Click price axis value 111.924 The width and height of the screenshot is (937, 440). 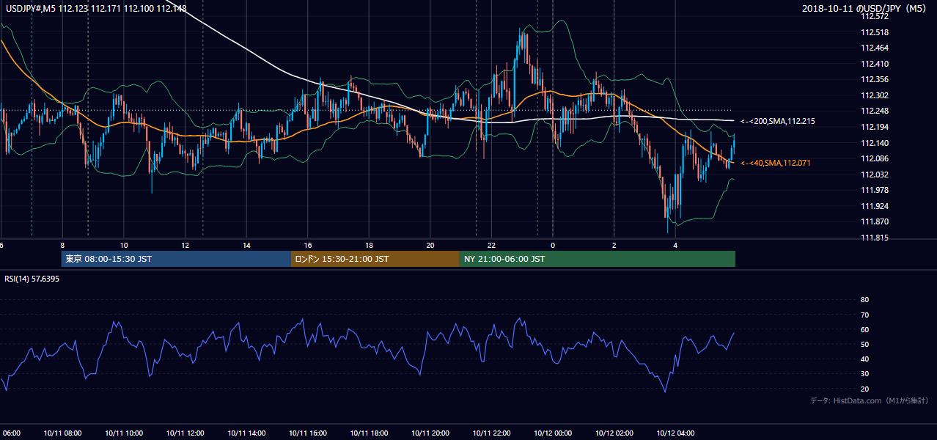875,206
